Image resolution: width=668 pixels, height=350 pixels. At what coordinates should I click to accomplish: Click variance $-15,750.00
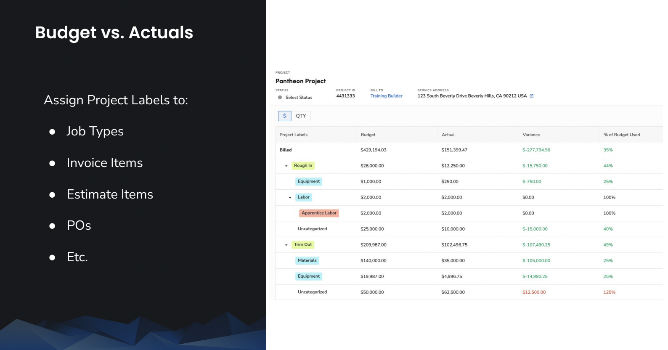pos(535,166)
